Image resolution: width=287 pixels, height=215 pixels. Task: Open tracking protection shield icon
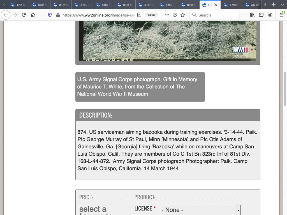pos(50,15)
